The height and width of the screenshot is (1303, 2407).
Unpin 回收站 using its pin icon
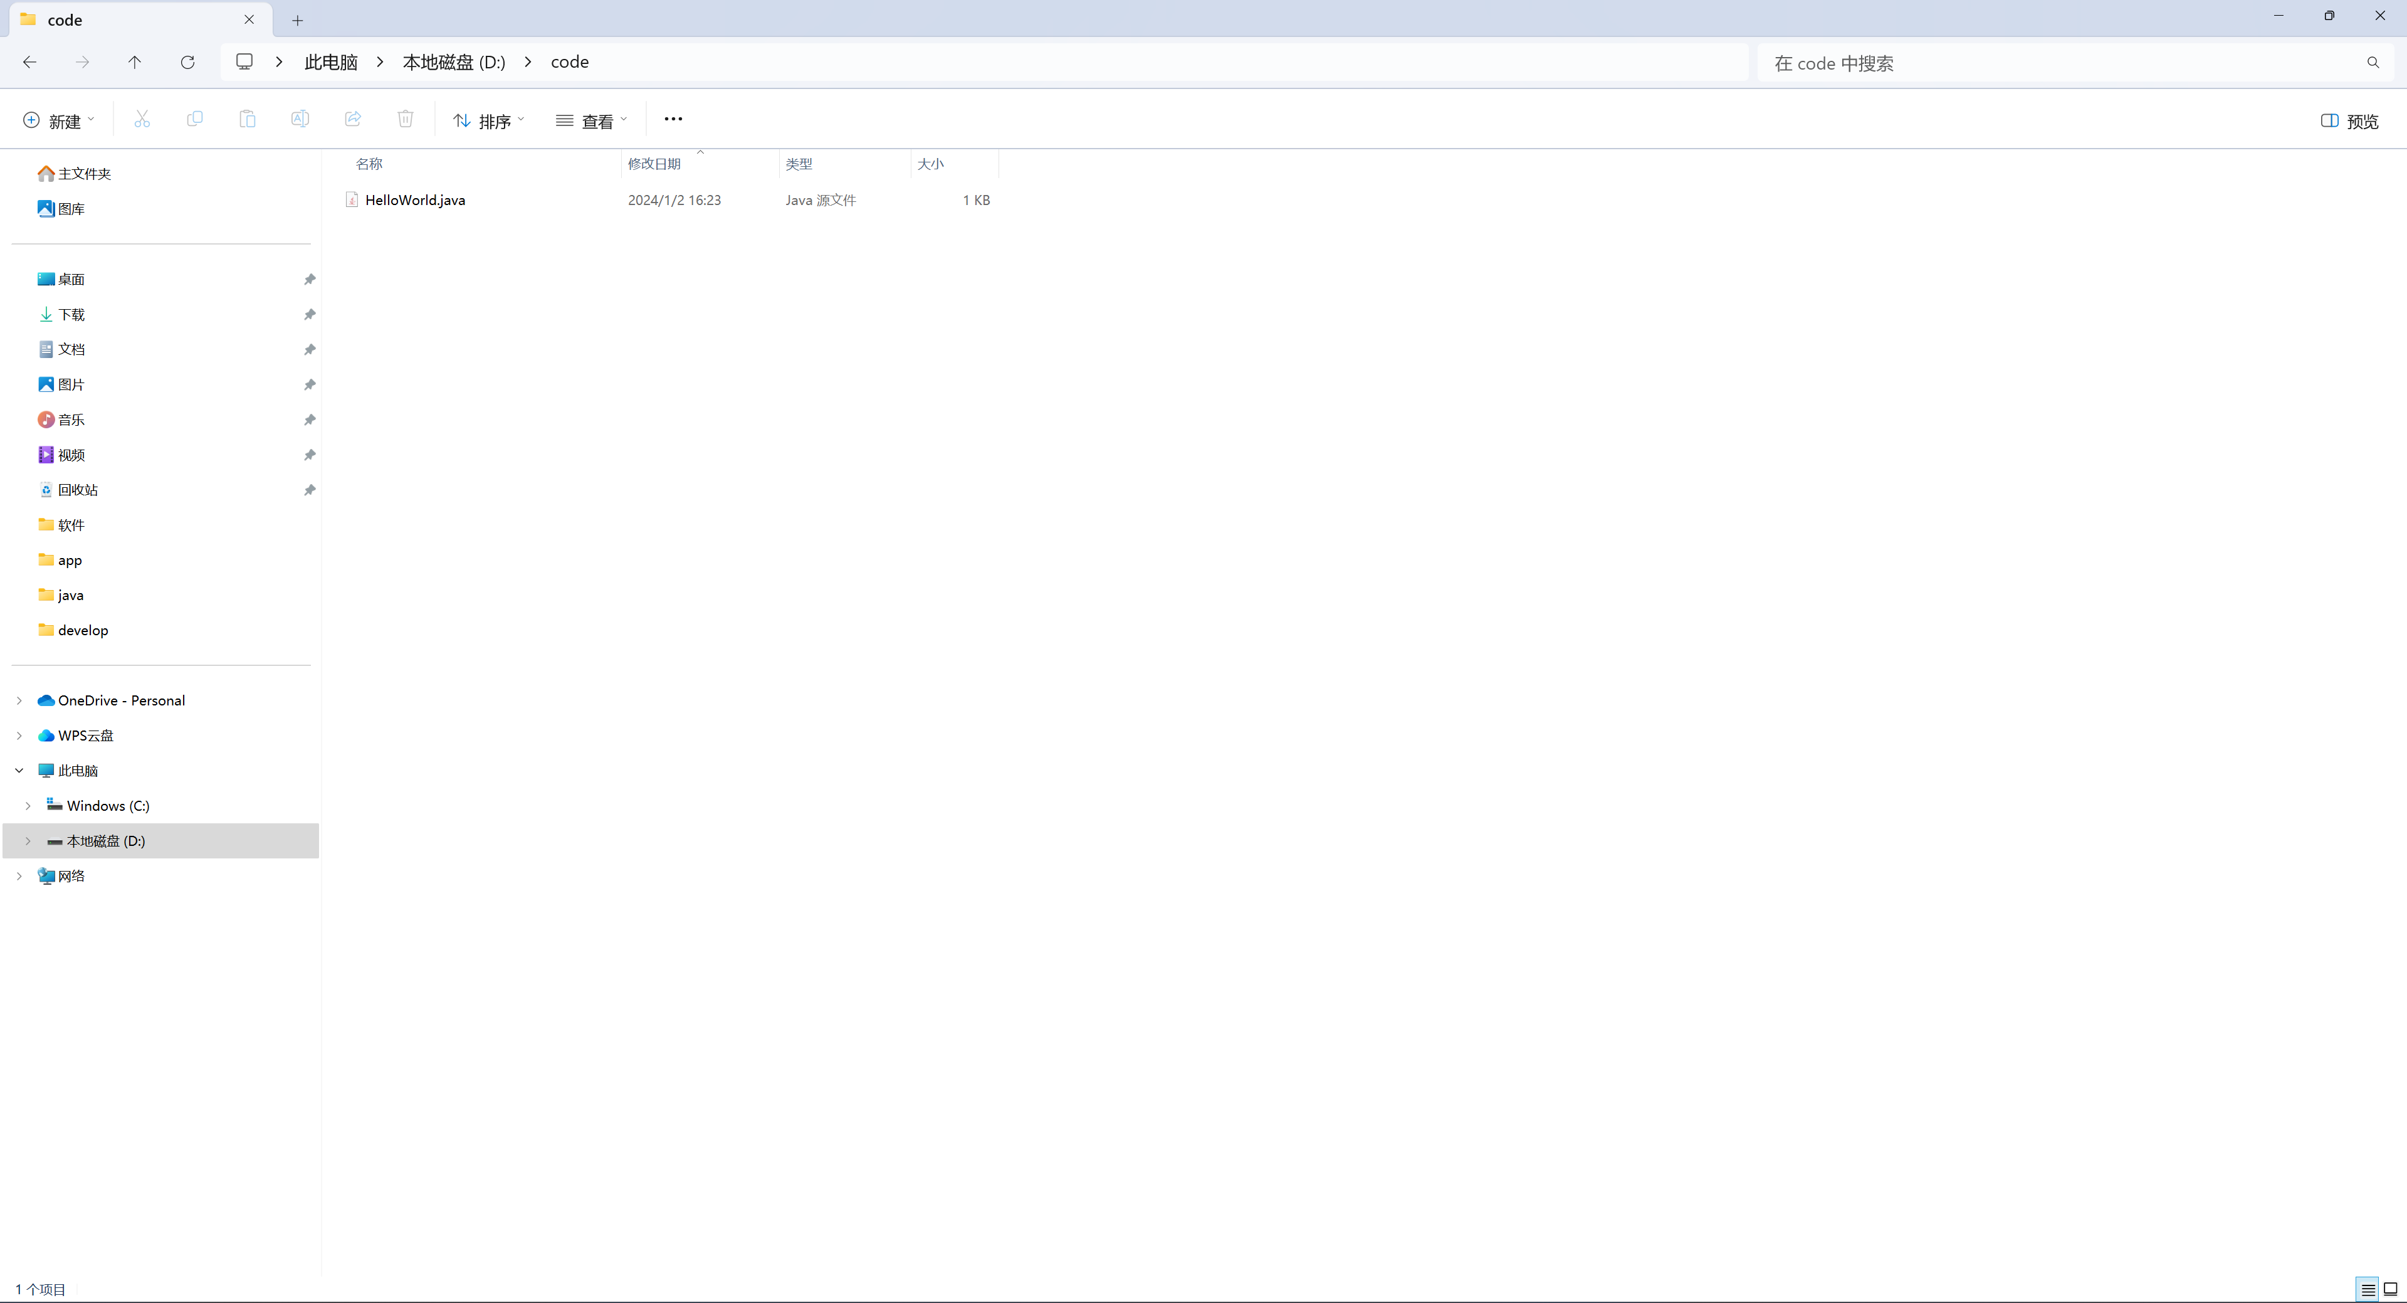click(x=309, y=490)
